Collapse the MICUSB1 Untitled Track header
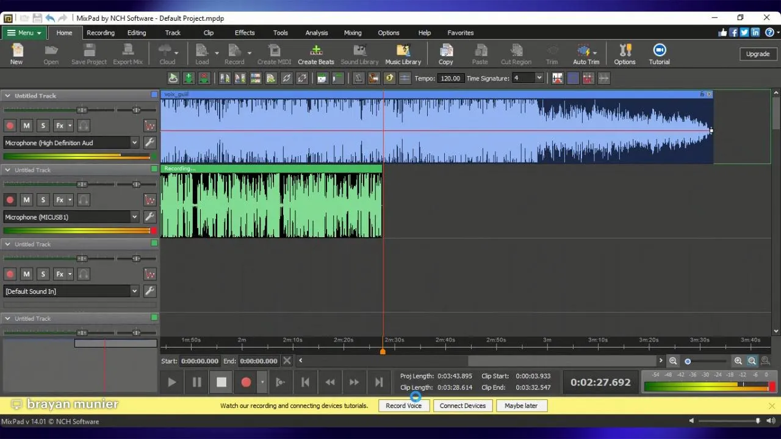 pos(7,170)
